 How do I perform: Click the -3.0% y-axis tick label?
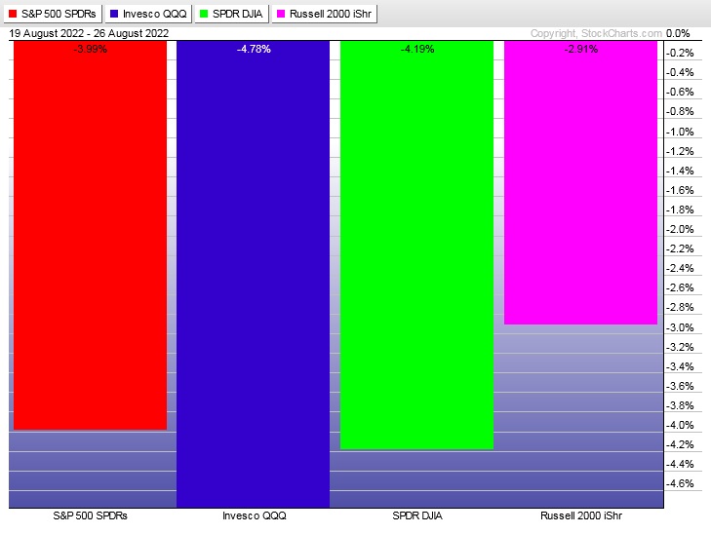tap(680, 327)
